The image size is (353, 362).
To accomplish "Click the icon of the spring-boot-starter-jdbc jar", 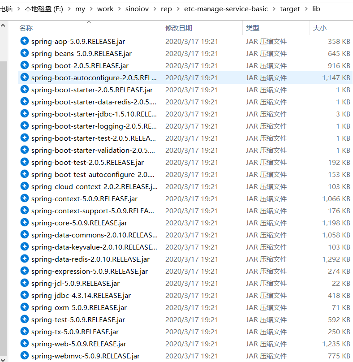I will pos(25,114).
